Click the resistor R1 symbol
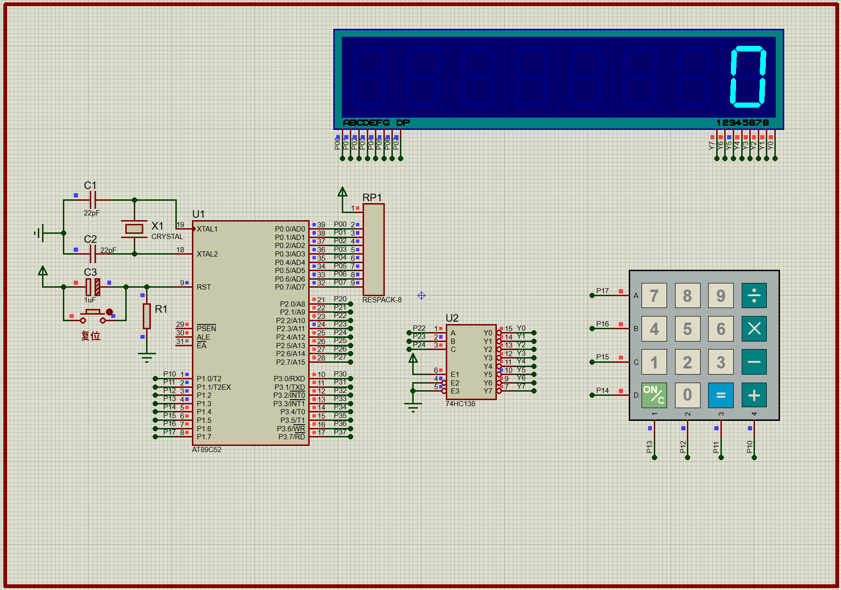Image resolution: width=841 pixels, height=590 pixels. pos(147,316)
